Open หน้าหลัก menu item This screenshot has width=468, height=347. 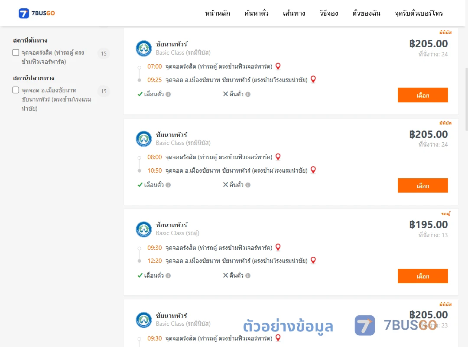pos(217,13)
